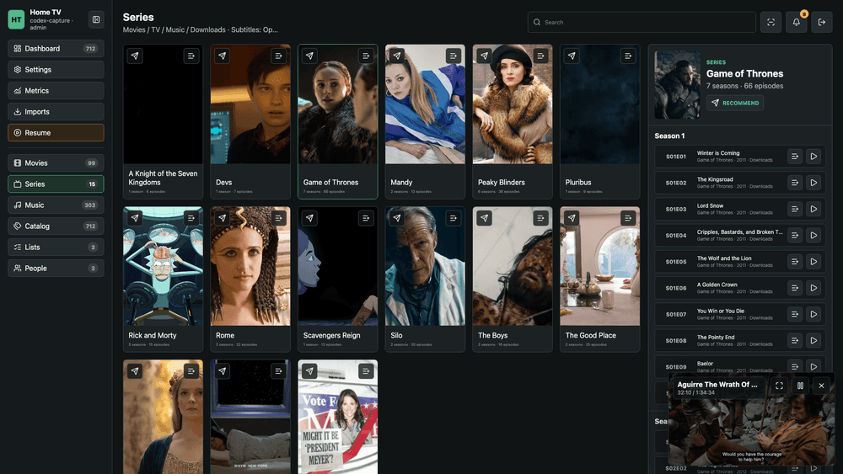Pause the Aguirre mini player

pos(800,386)
